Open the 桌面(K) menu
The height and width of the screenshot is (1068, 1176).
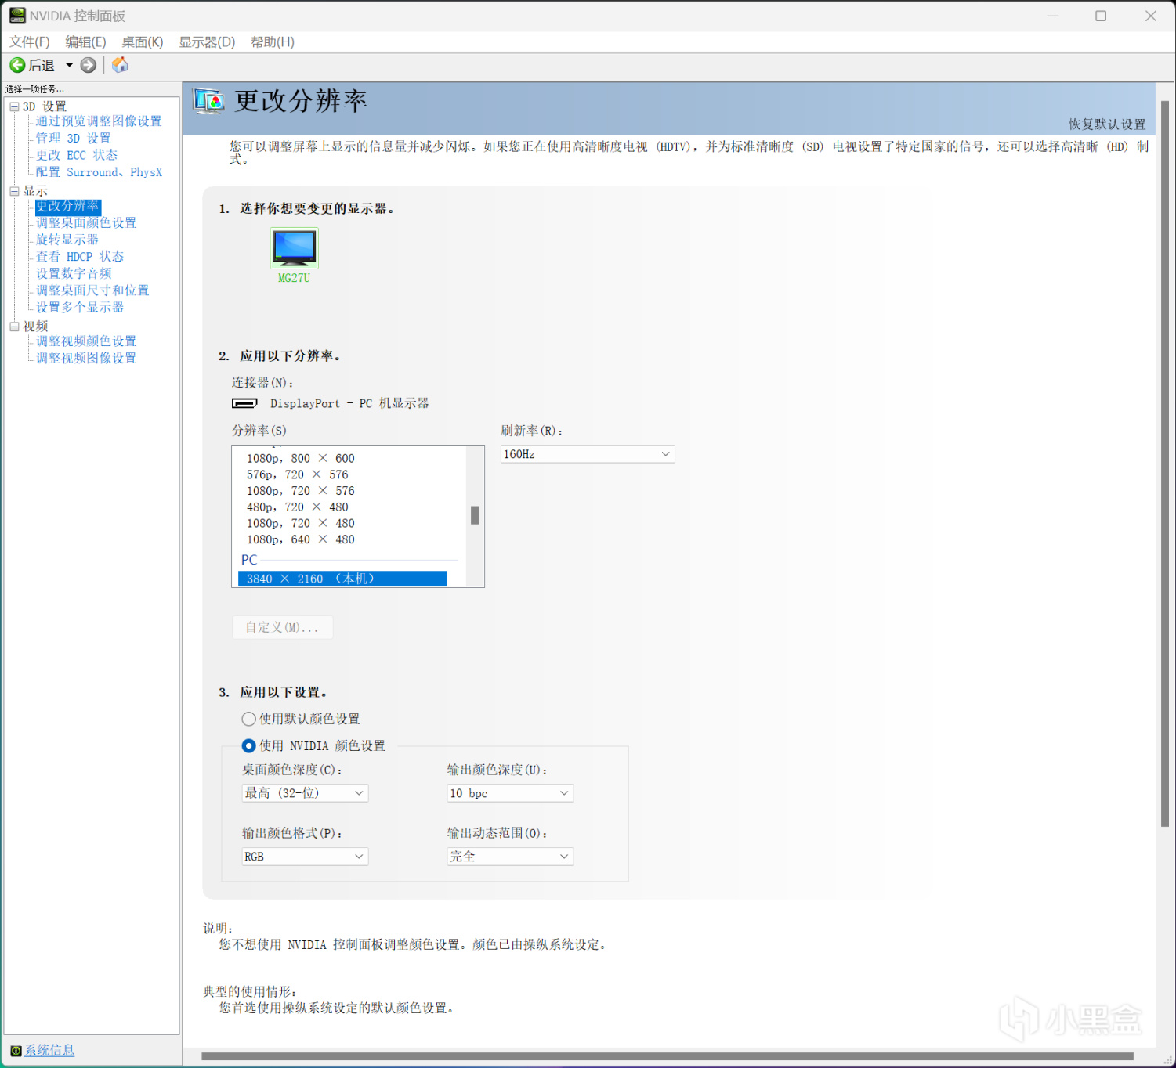[x=143, y=42]
